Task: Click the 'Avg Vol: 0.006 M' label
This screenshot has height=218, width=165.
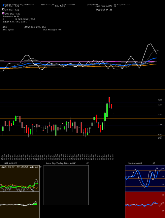Action: coord(106,6)
